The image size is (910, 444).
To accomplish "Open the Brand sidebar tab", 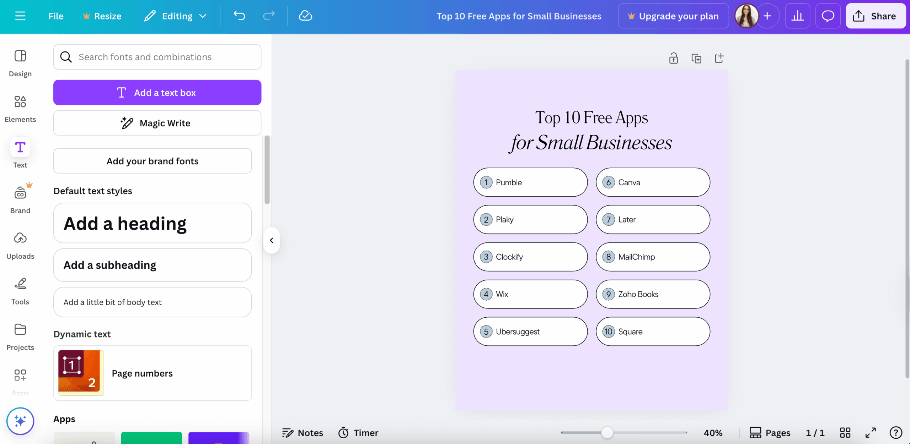I will (x=20, y=199).
